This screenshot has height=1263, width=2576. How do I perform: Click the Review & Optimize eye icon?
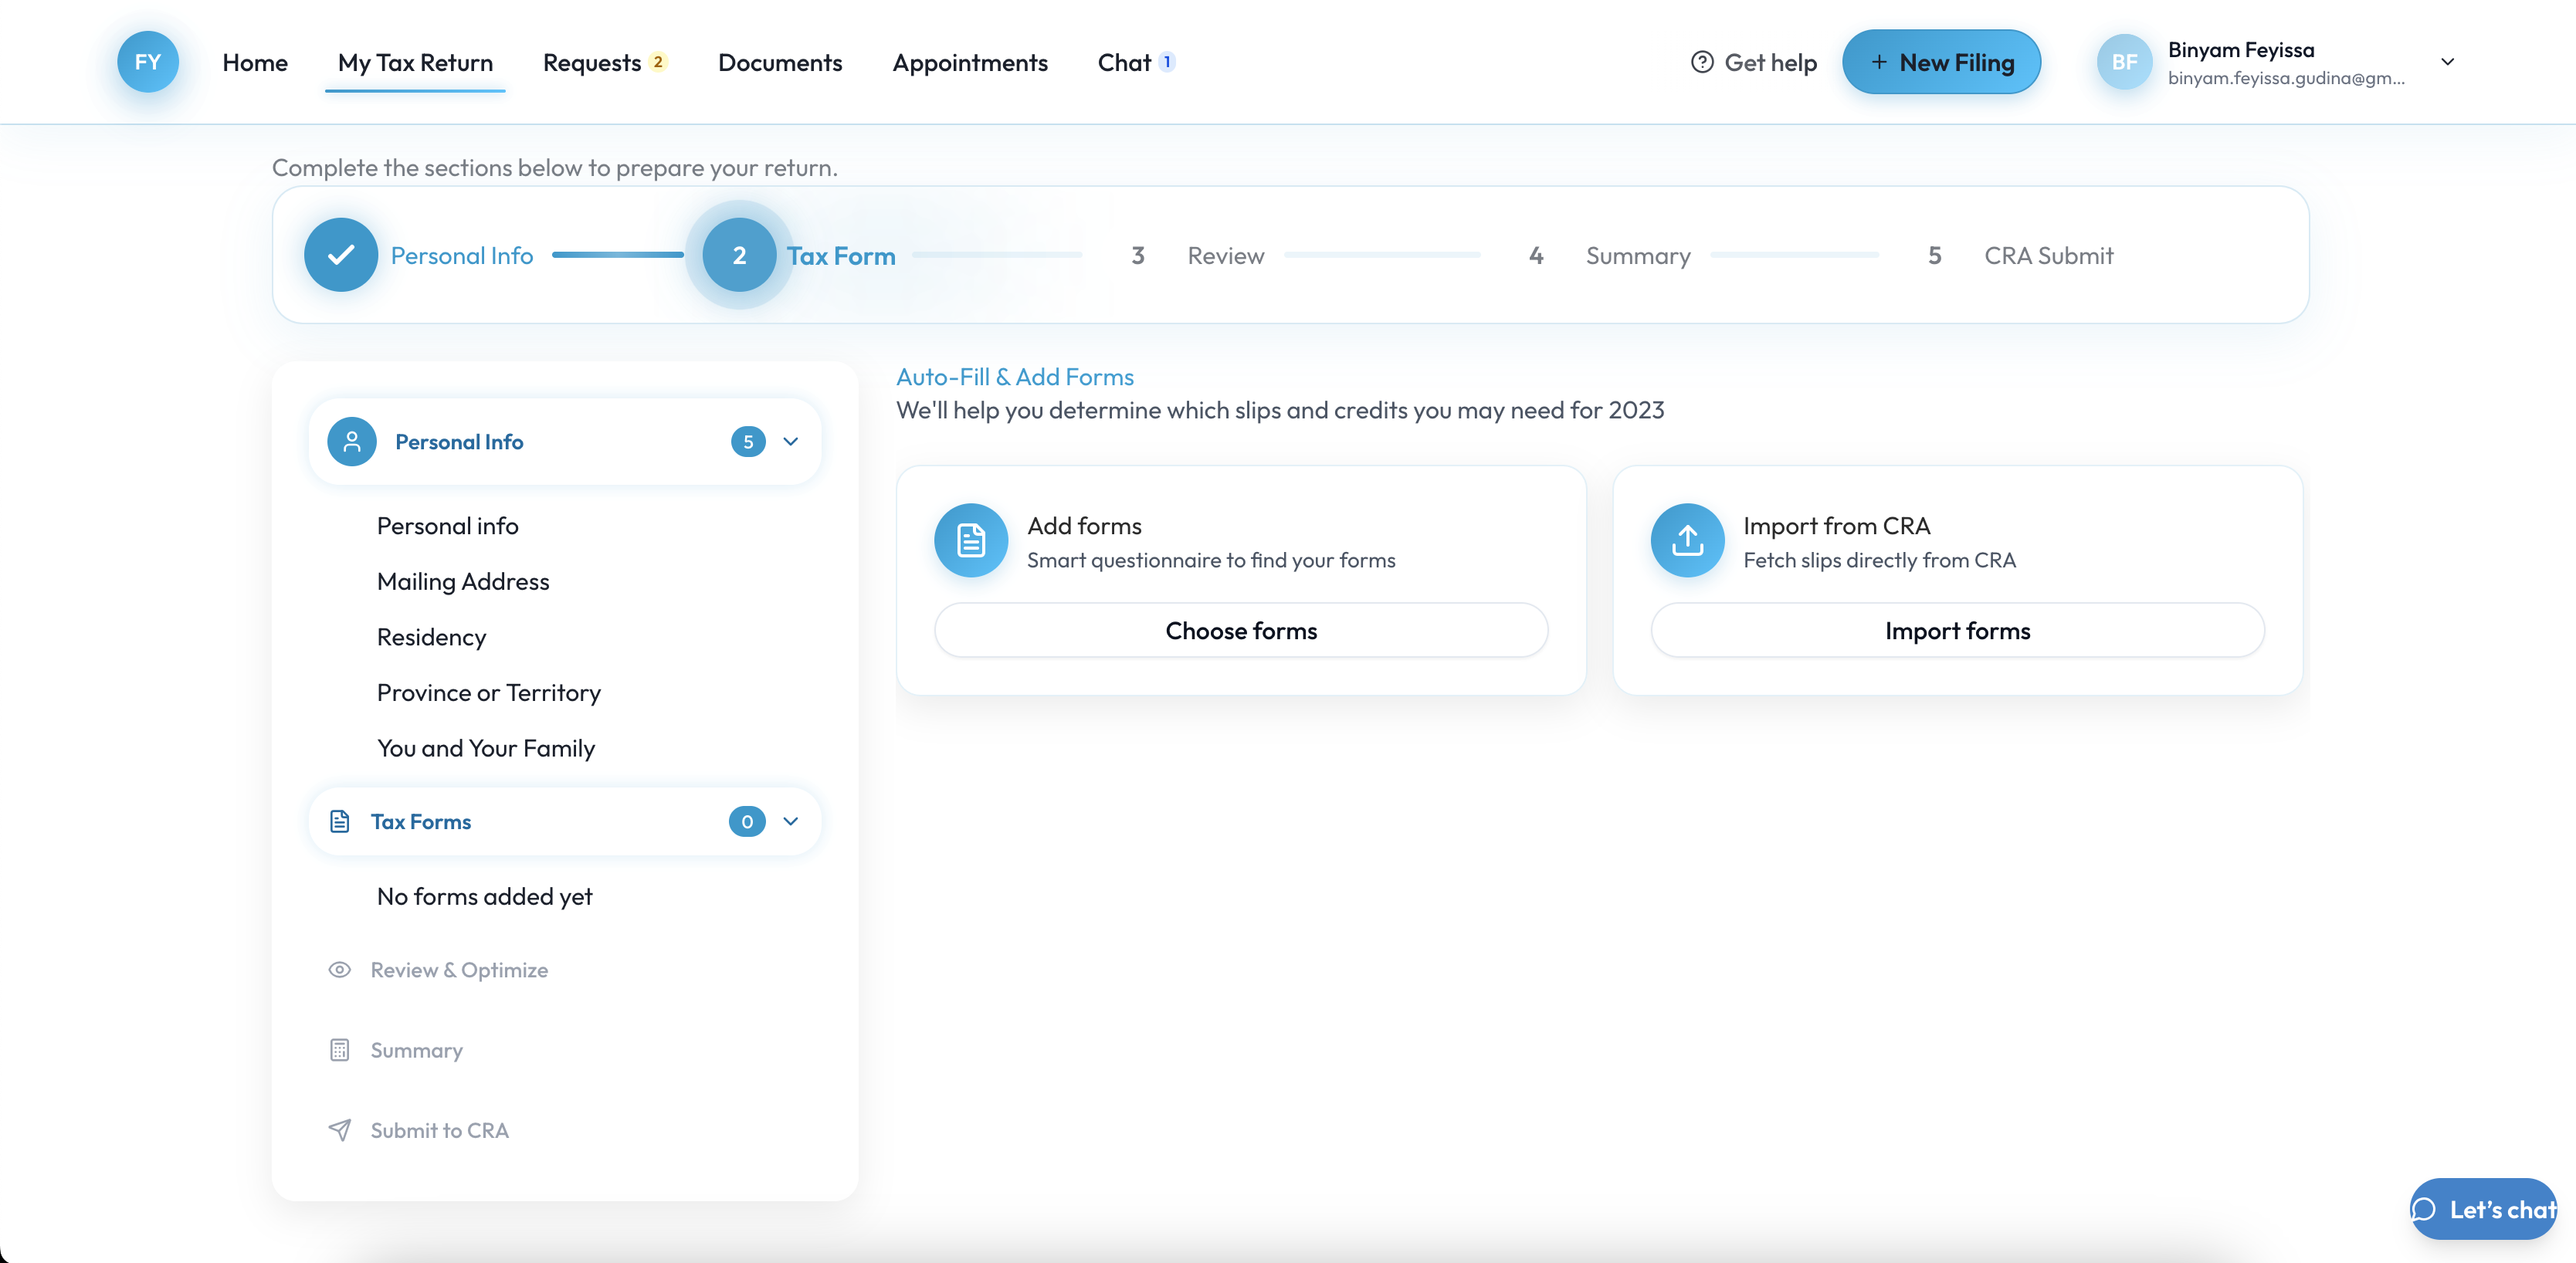pos(340,970)
